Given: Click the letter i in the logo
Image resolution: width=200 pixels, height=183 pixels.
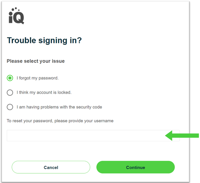Looking at the screenshot, I should coord(11,18).
